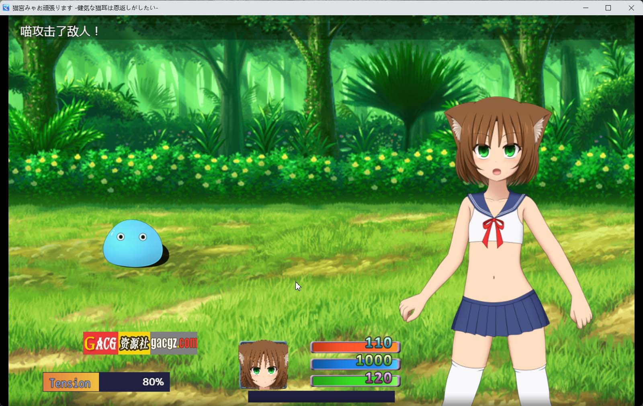
Task: Click the Tension gauge showing 80%
Action: pos(134,382)
